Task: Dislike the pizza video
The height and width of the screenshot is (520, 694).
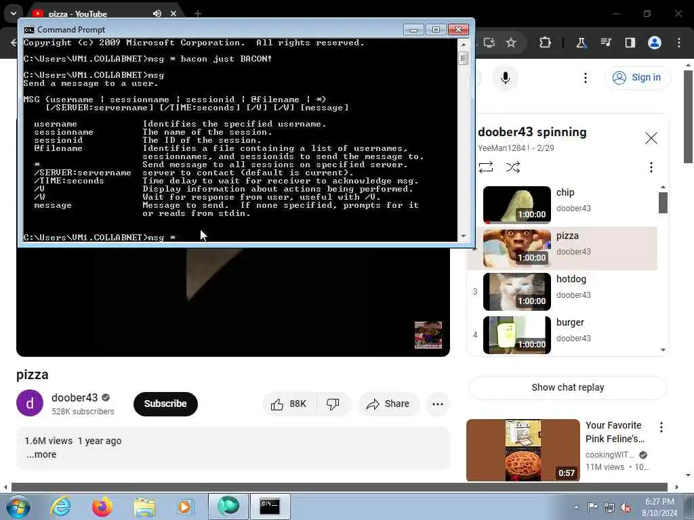Action: tap(333, 404)
